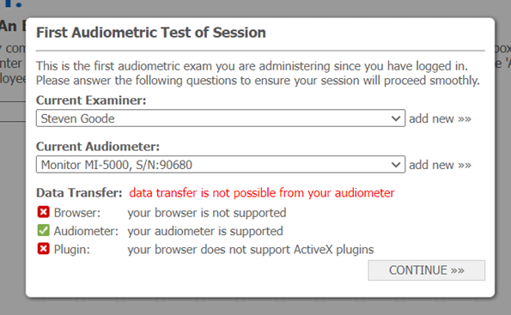This screenshot has width=511, height=315.
Task: Select the Monitor MI-5000 audiometer text
Action: point(116,165)
